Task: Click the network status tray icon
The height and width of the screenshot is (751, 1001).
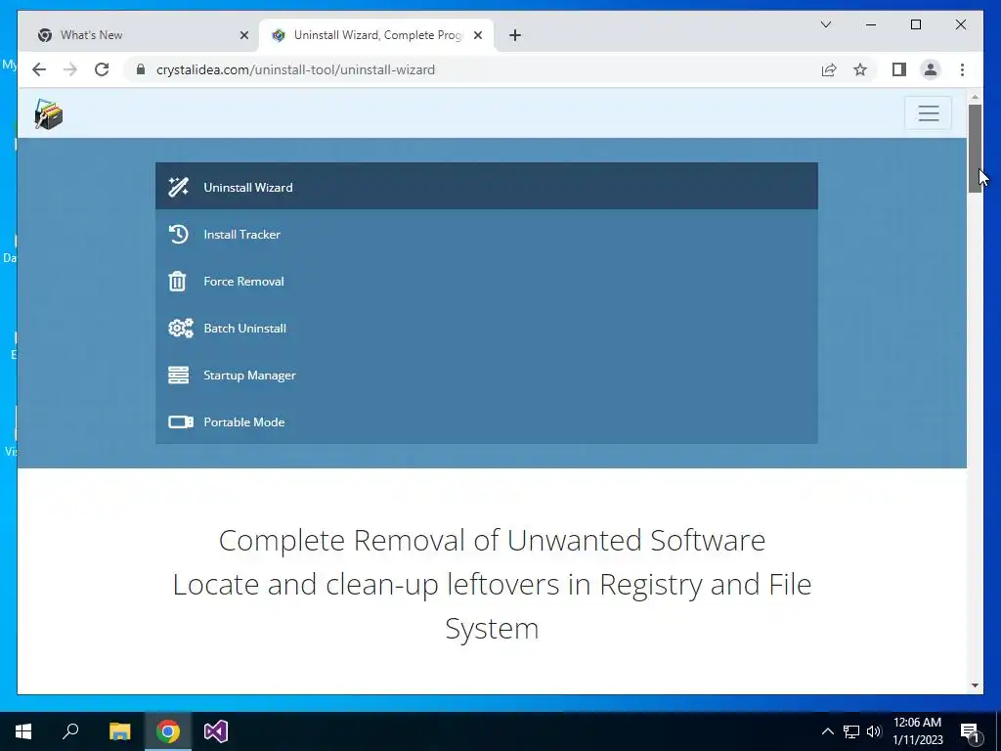Action: pos(851,731)
